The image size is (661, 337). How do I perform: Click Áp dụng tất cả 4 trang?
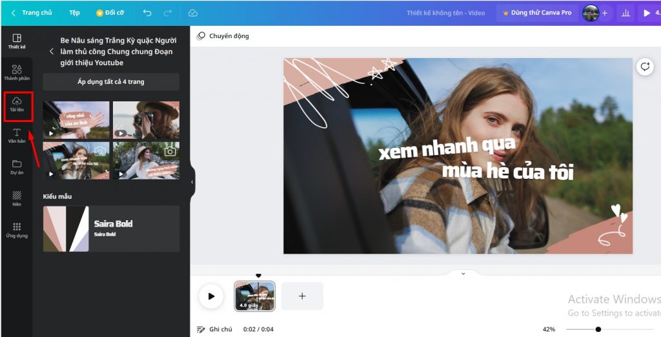(111, 81)
